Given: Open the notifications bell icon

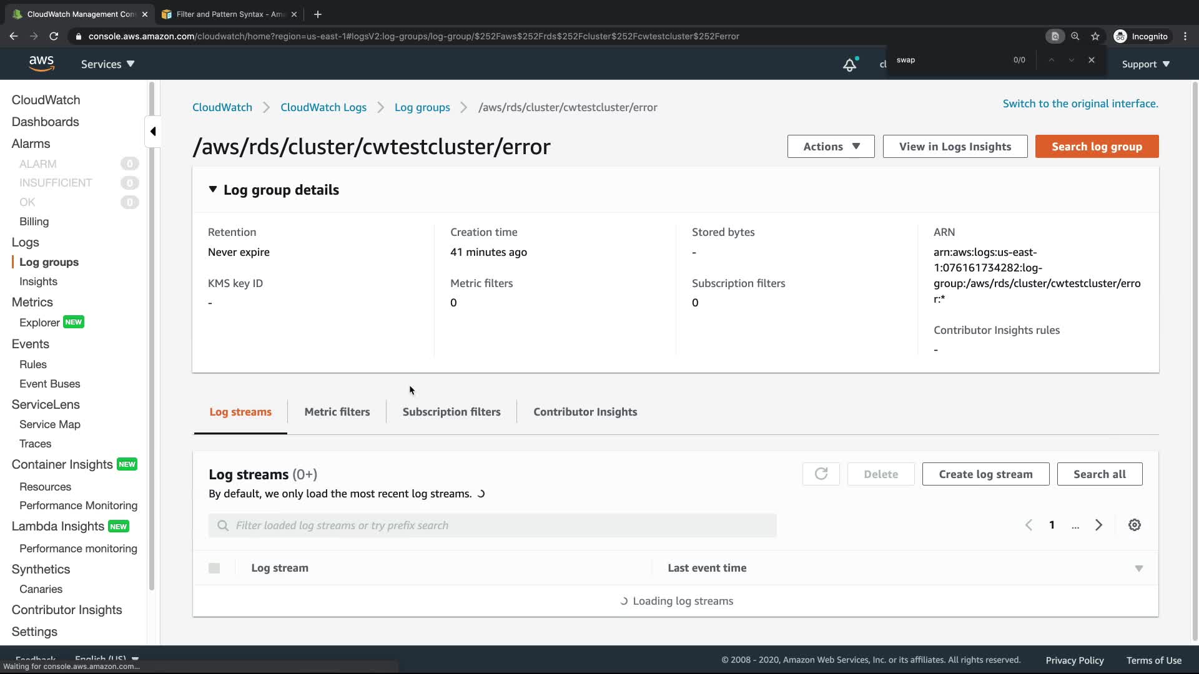Looking at the screenshot, I should [849, 64].
